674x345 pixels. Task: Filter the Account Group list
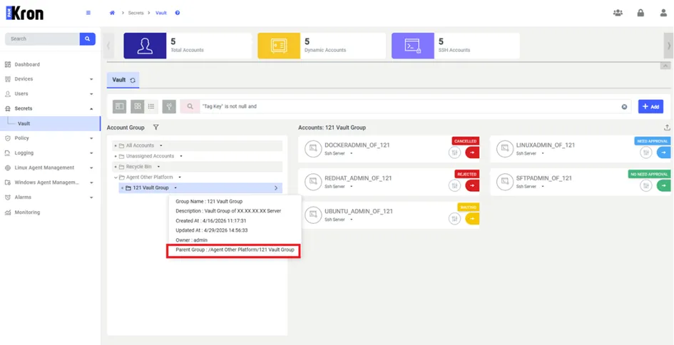pyautogui.click(x=156, y=128)
